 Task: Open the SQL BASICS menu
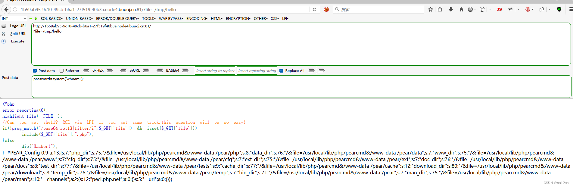tap(51, 19)
